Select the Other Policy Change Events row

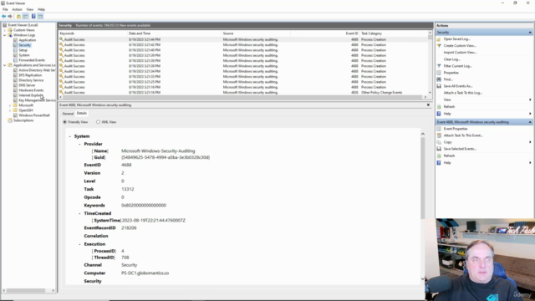(x=242, y=93)
